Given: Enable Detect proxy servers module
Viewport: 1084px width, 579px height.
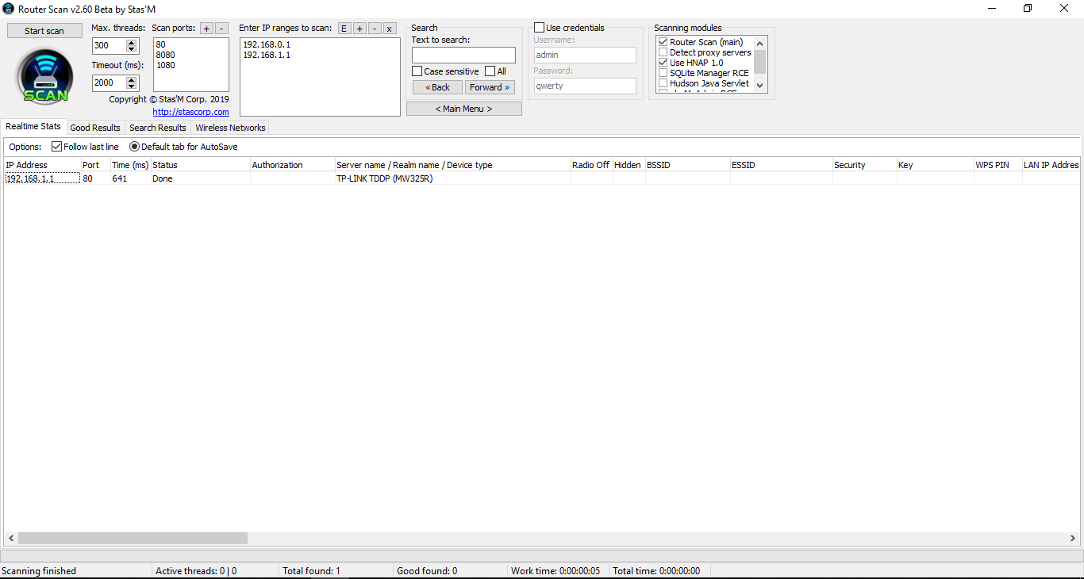Looking at the screenshot, I should [x=663, y=52].
